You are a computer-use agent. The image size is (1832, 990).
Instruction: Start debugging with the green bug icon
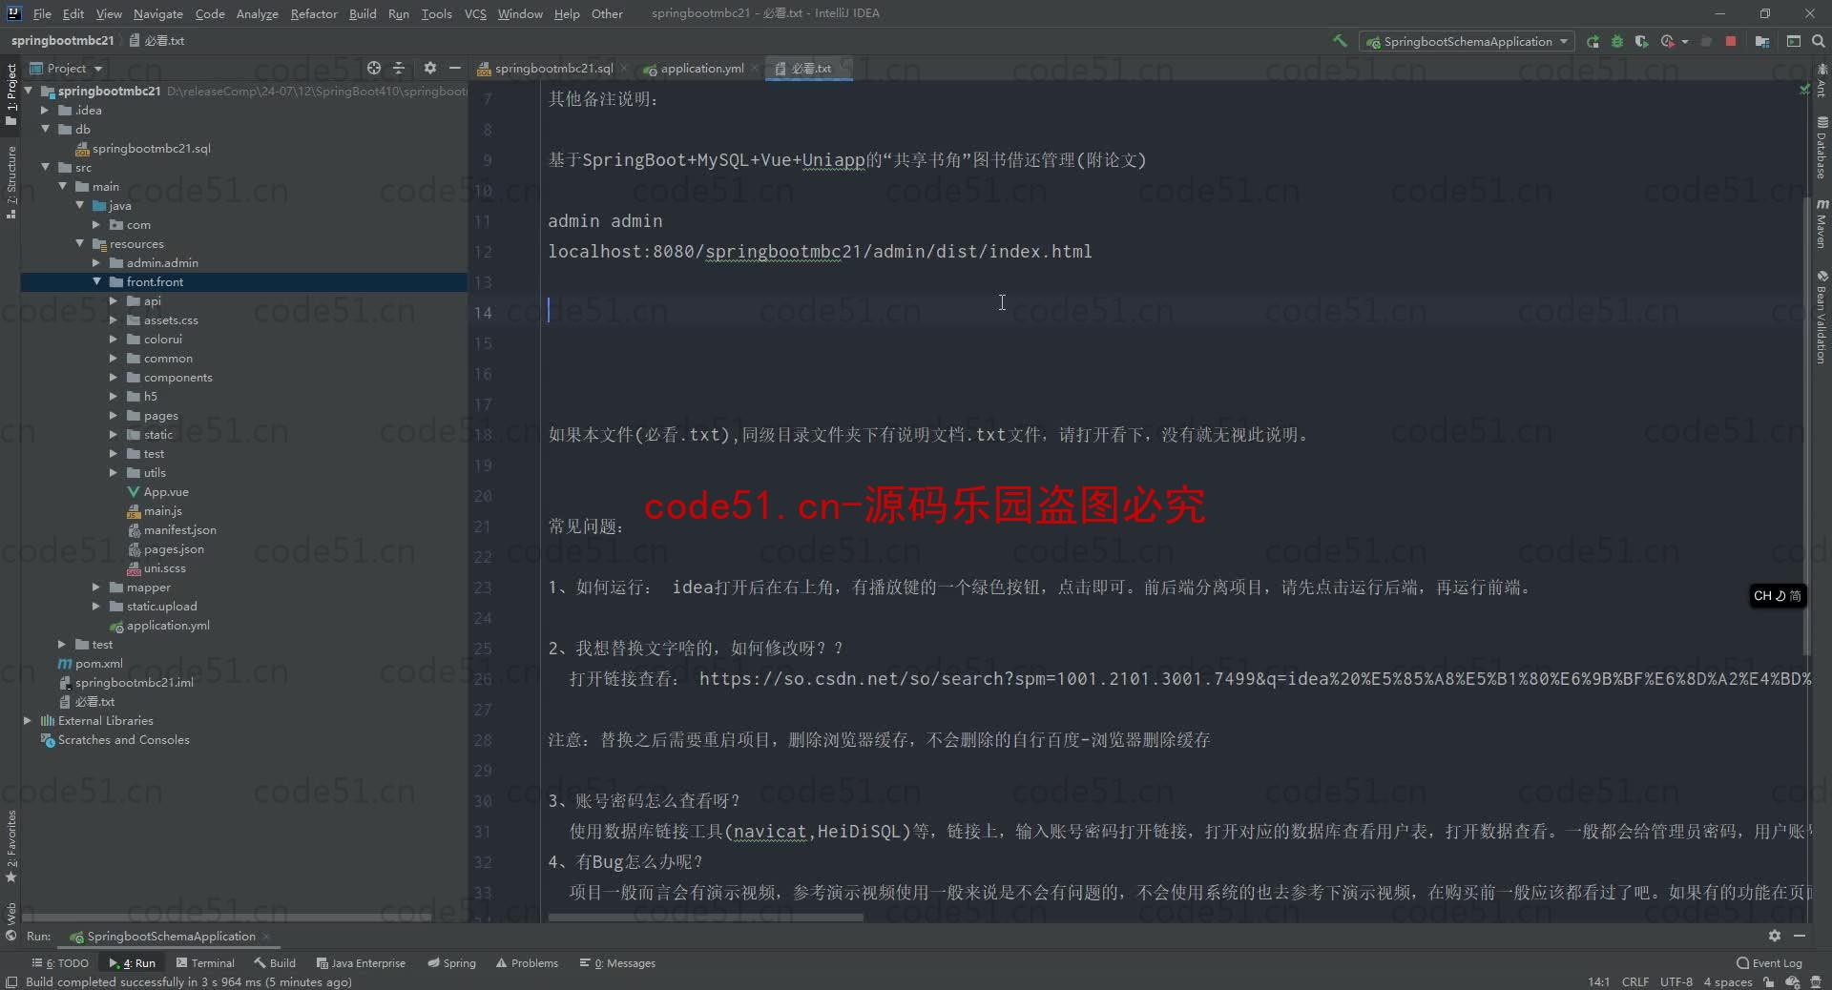pos(1617,41)
